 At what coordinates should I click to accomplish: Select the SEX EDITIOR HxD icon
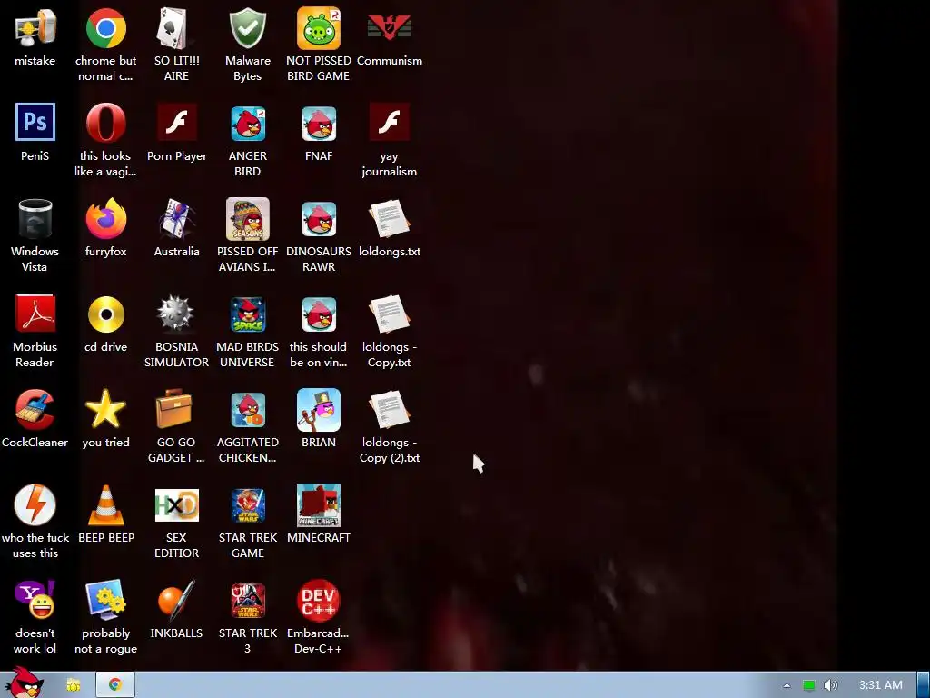(x=177, y=505)
